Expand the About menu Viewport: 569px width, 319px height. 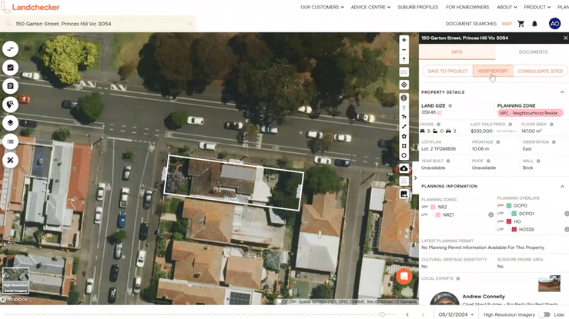(507, 7)
